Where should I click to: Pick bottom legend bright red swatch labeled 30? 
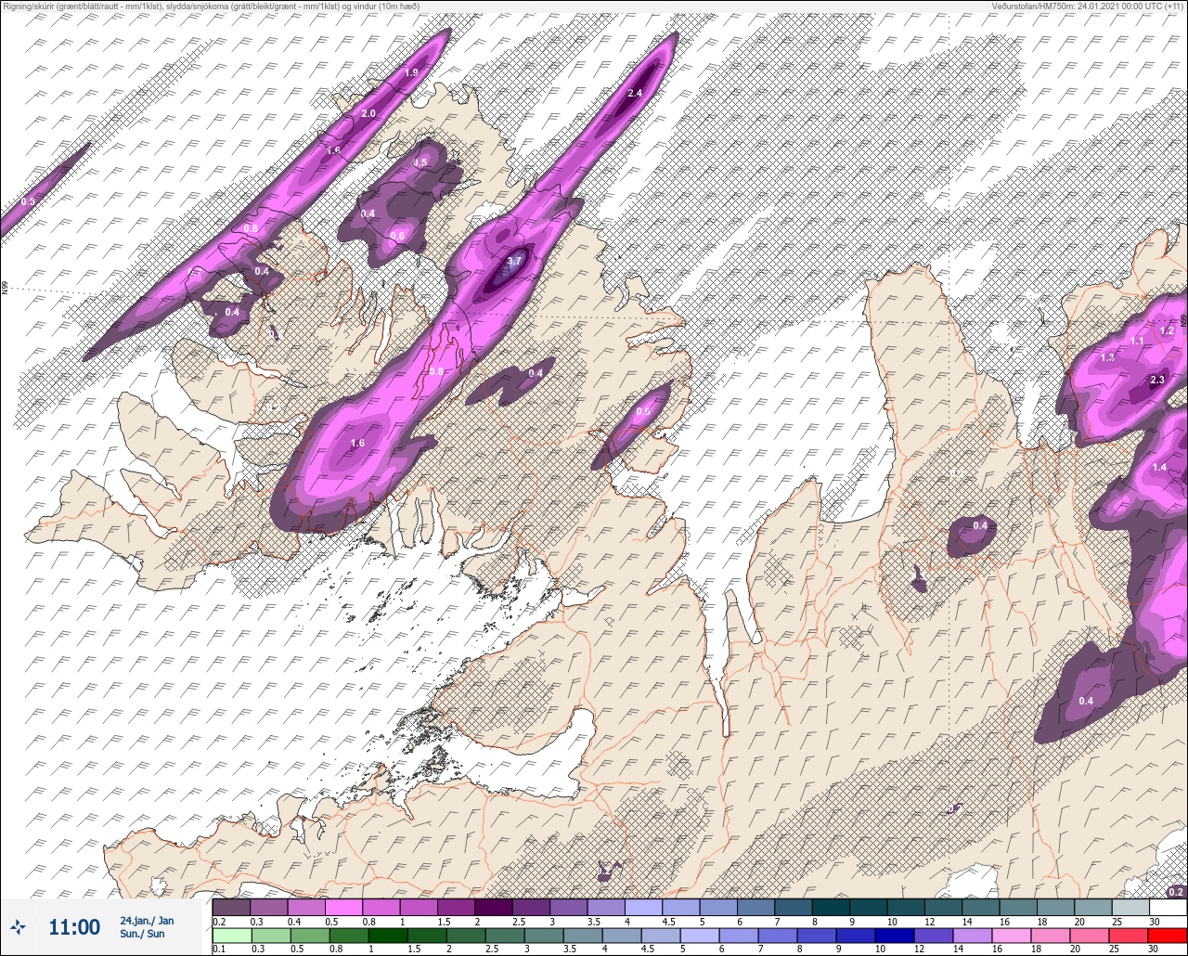coord(1168,935)
